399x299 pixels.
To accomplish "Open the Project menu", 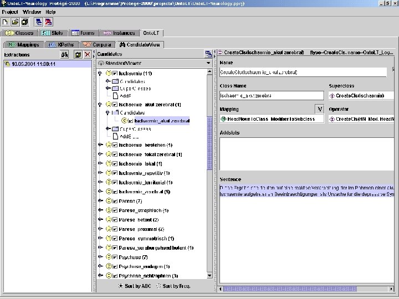I will click(10, 12).
